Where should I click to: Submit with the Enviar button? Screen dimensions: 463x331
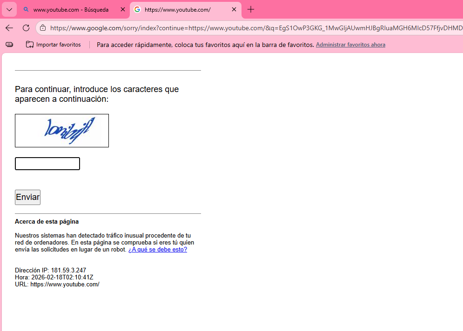(28, 197)
